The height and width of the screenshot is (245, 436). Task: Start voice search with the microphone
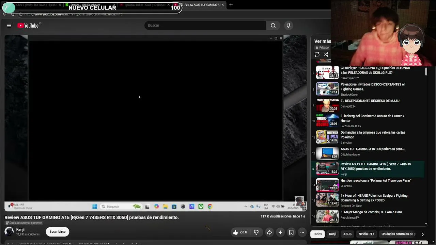pos(289,26)
